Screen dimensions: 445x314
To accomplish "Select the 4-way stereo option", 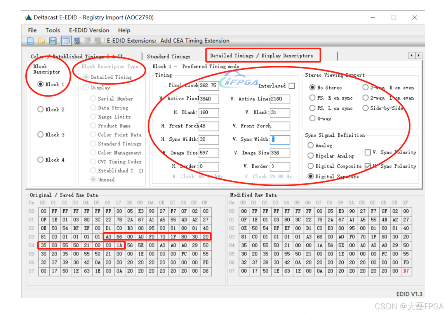I will coord(313,119).
